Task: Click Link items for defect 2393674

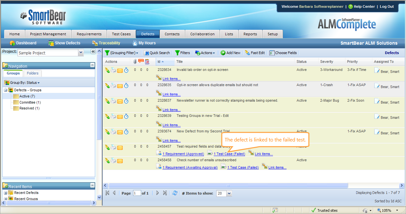Action: click(x=172, y=141)
